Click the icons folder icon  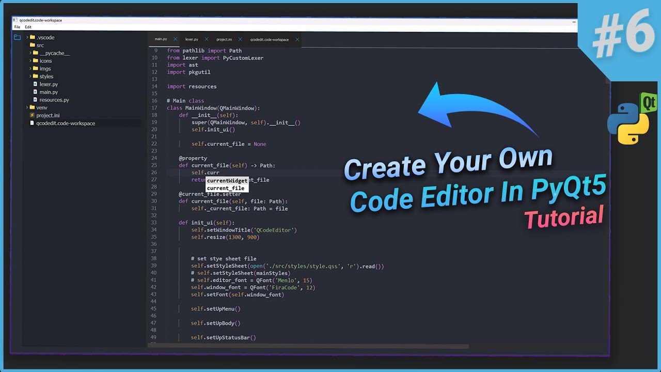pyautogui.click(x=36, y=60)
